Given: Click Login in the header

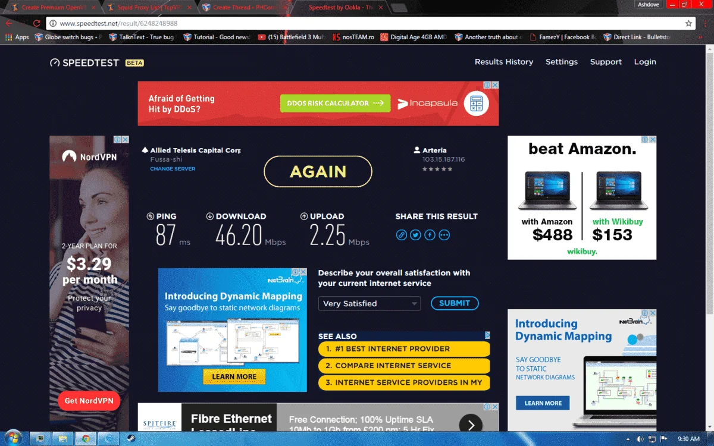Looking at the screenshot, I should click(645, 62).
